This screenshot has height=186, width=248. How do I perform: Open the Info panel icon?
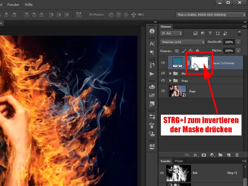[152, 31]
